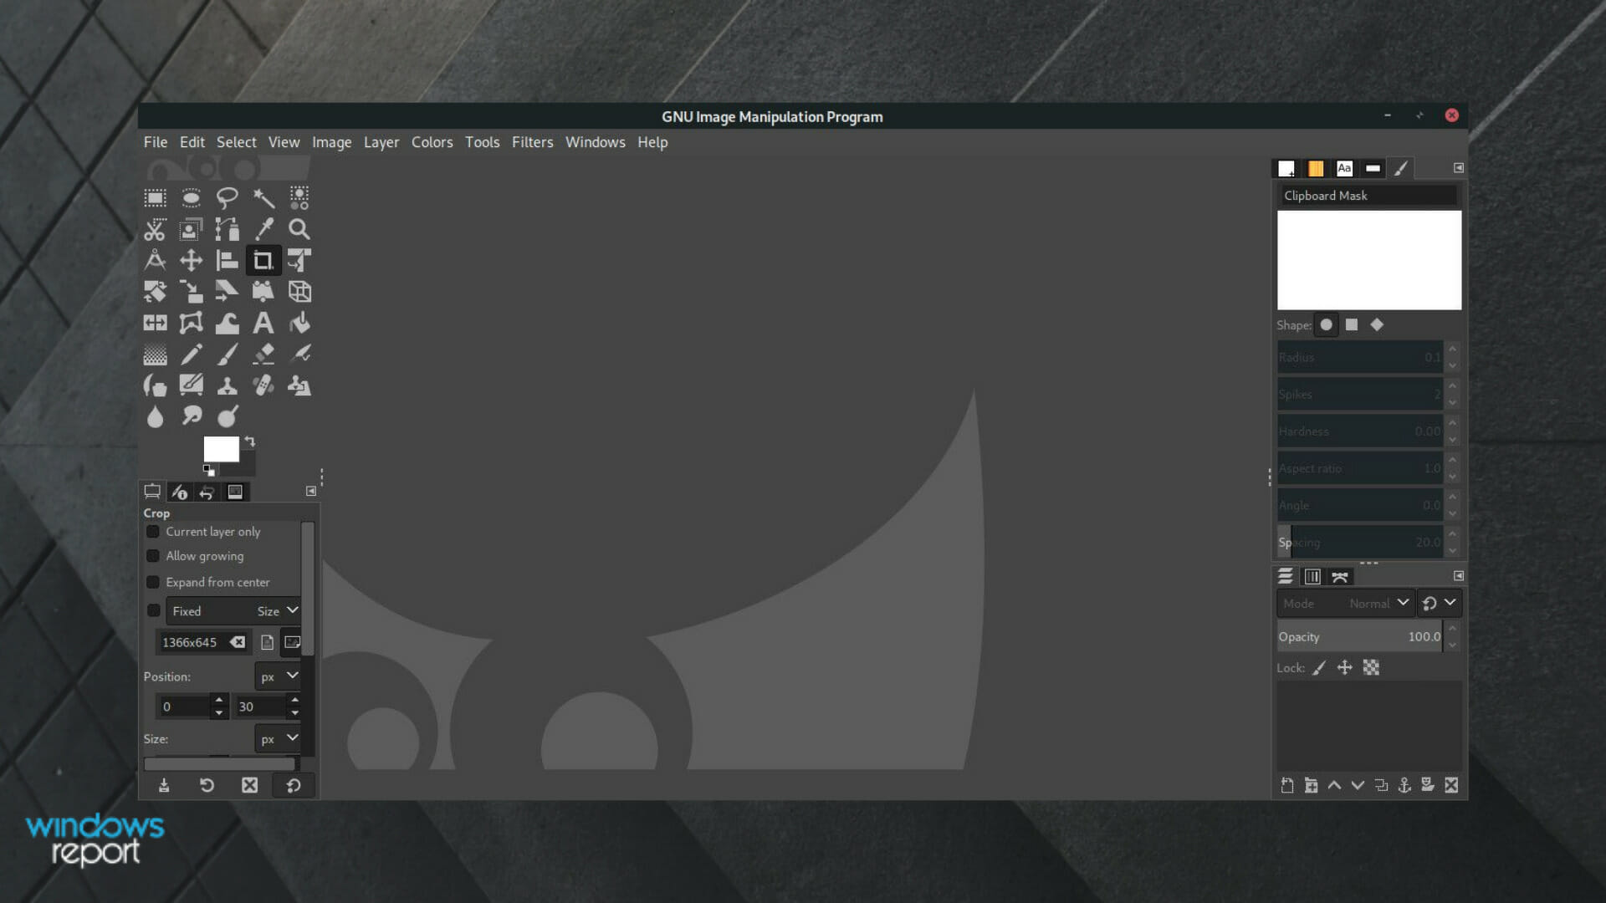Image resolution: width=1606 pixels, height=903 pixels.
Task: Set portrait orientation for the crop size
Action: click(267, 642)
